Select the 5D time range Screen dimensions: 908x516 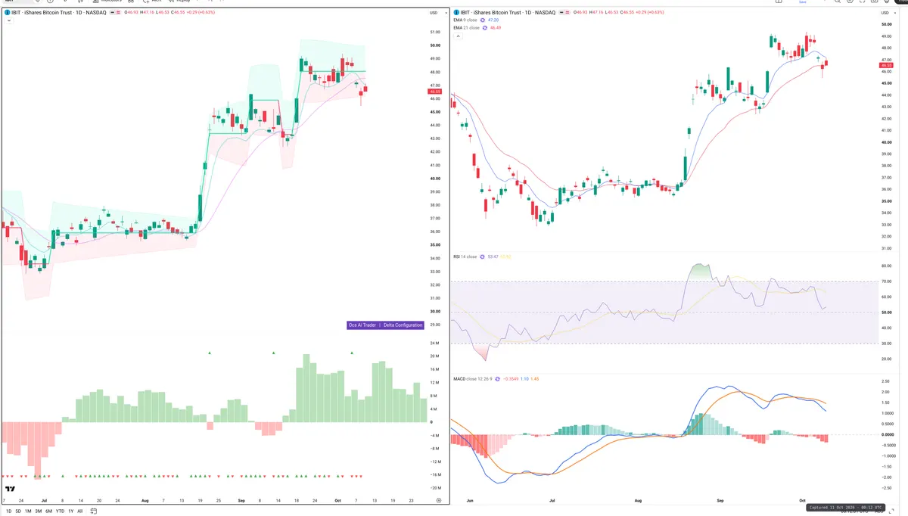click(x=18, y=511)
